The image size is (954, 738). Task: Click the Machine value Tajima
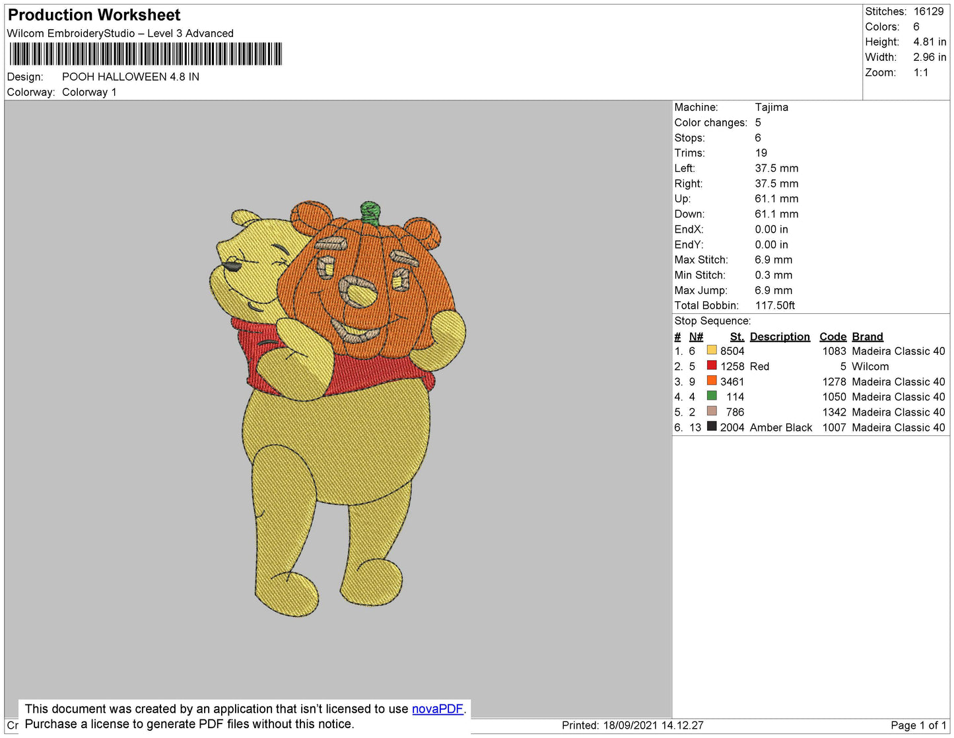click(x=771, y=107)
